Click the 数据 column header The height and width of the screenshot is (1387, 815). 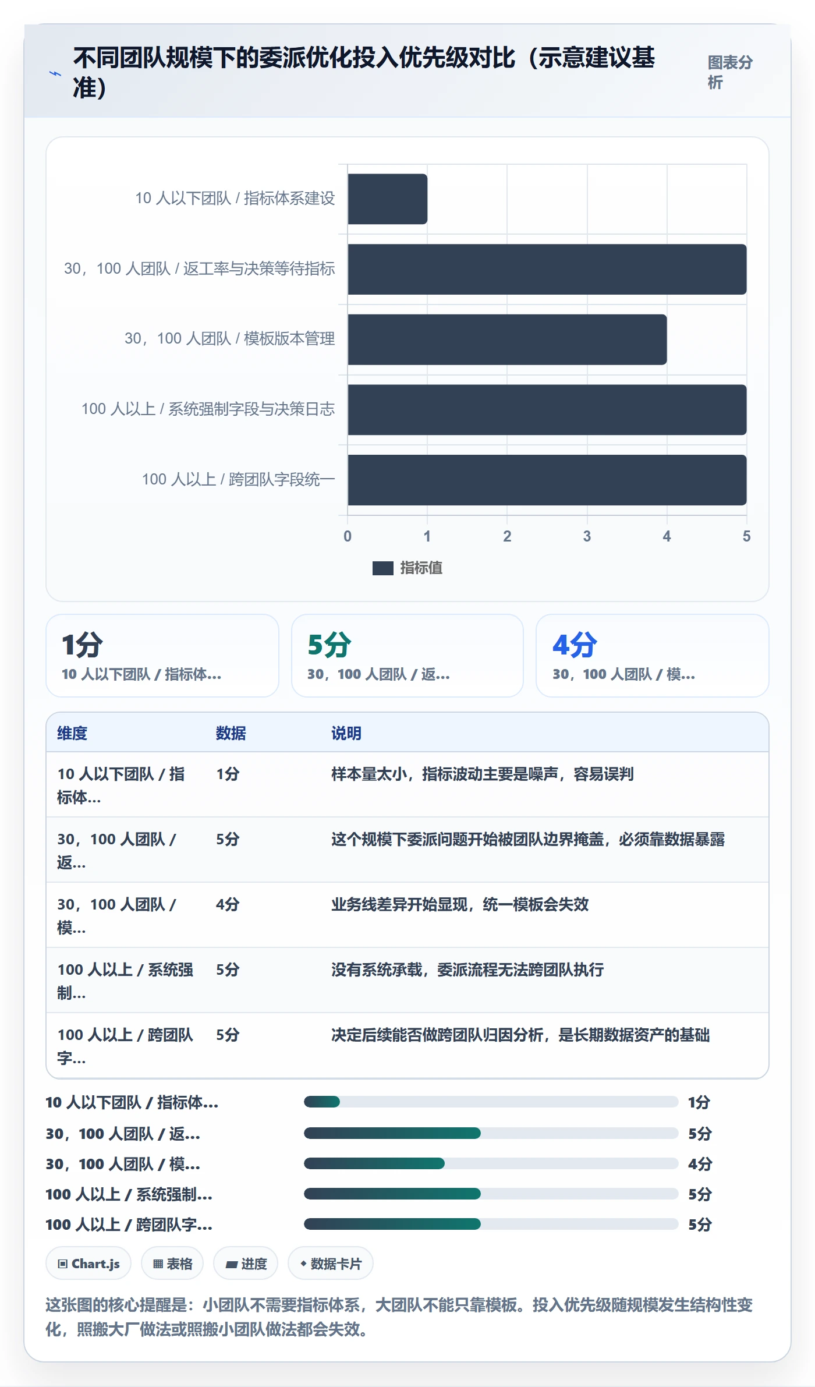point(231,733)
